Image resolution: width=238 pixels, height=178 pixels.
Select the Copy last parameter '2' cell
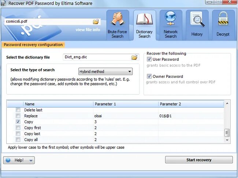[96, 134]
